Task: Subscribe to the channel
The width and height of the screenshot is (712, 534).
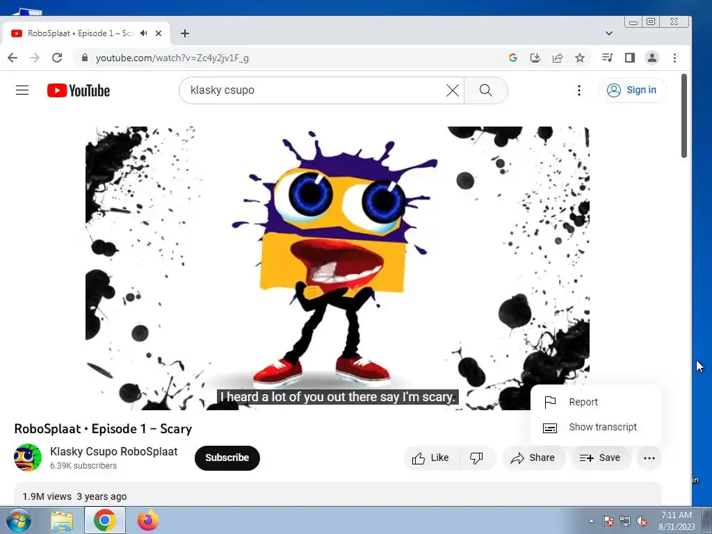Action: [227, 458]
